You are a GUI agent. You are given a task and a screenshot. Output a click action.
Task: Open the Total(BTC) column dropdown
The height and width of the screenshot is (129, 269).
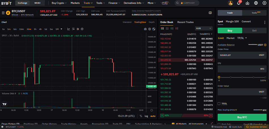[x=206, y=34]
